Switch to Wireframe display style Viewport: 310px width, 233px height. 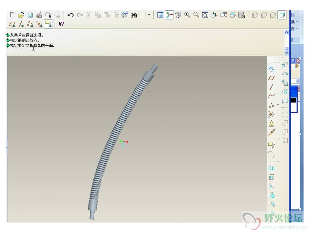click(x=255, y=15)
